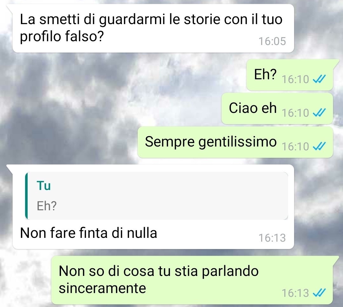Tap the word 'sinceramente' in the last message

point(102,288)
